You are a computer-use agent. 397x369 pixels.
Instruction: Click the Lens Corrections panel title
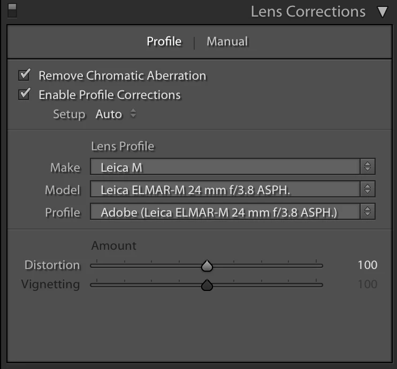pos(308,12)
